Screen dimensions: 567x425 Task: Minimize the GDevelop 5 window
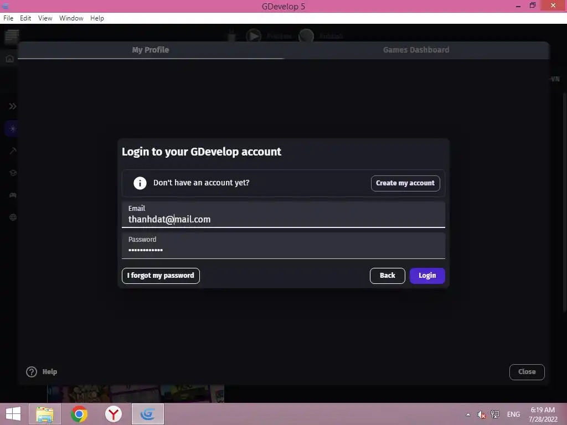pyautogui.click(x=518, y=6)
